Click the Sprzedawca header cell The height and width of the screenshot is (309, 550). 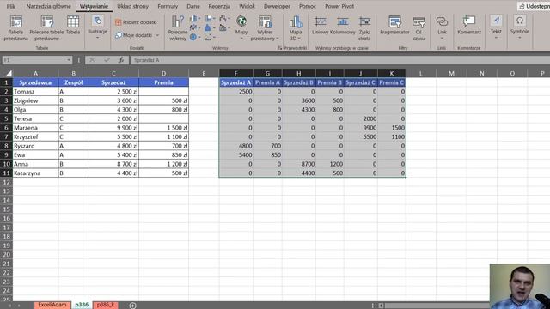(35, 82)
